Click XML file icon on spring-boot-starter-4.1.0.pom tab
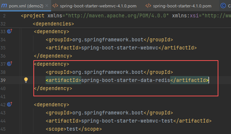The width and height of the screenshot is (231, 134). coord(148,6)
